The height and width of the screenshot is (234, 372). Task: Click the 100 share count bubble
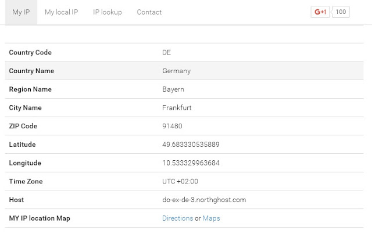(341, 12)
